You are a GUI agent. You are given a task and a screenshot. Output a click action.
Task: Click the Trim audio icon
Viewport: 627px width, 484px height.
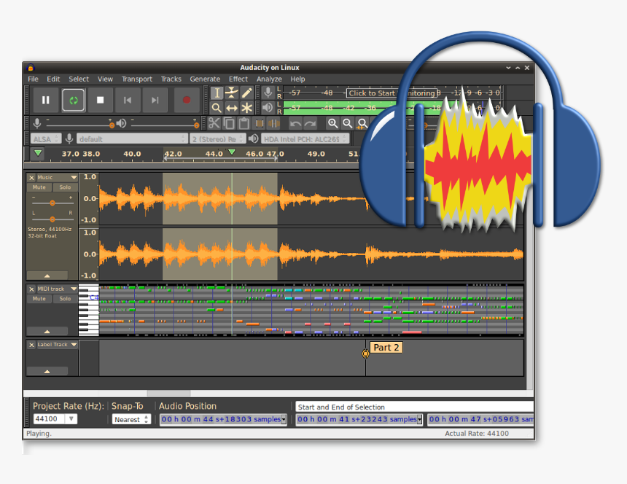tap(260, 123)
